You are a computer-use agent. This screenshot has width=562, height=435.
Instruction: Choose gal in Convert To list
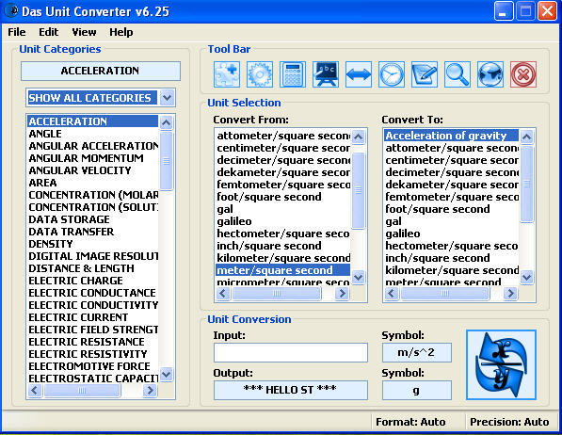coord(451,221)
